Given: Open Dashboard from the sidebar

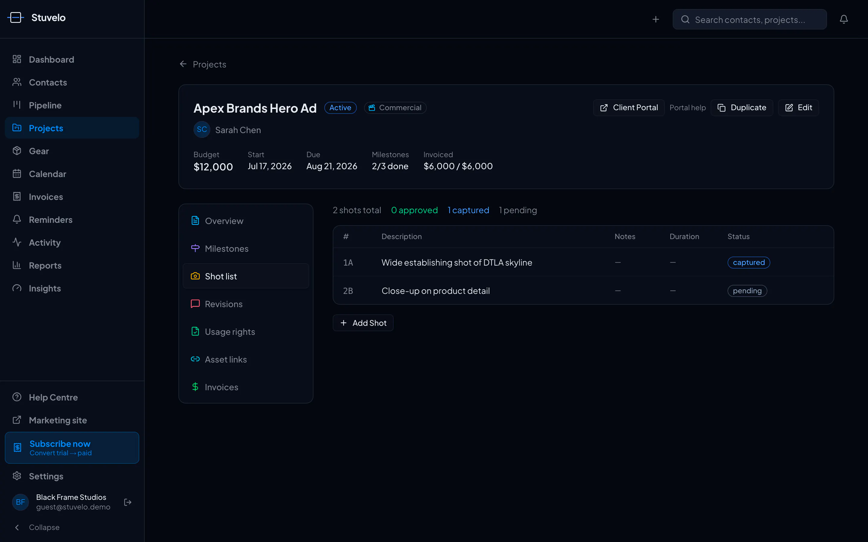Looking at the screenshot, I should pyautogui.click(x=72, y=60).
